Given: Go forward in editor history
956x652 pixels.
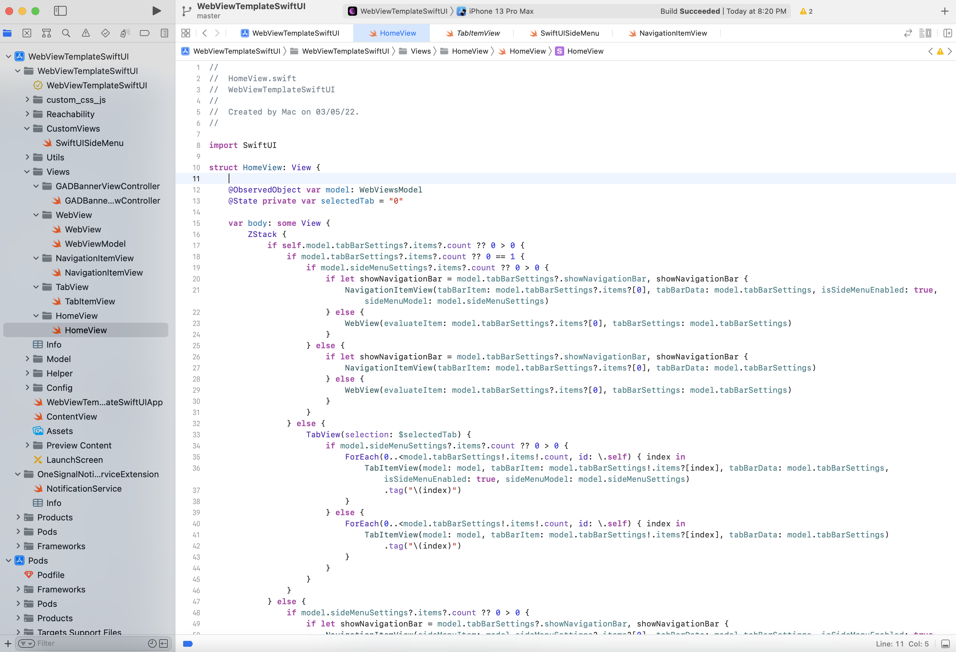Looking at the screenshot, I should point(217,33).
